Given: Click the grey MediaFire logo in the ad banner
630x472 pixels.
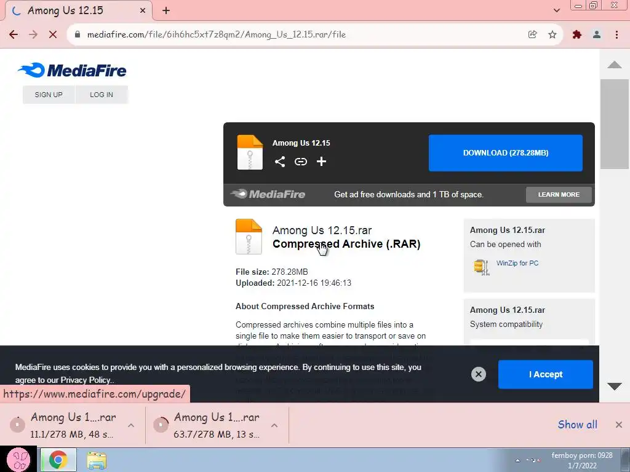Looking at the screenshot, I should (268, 194).
